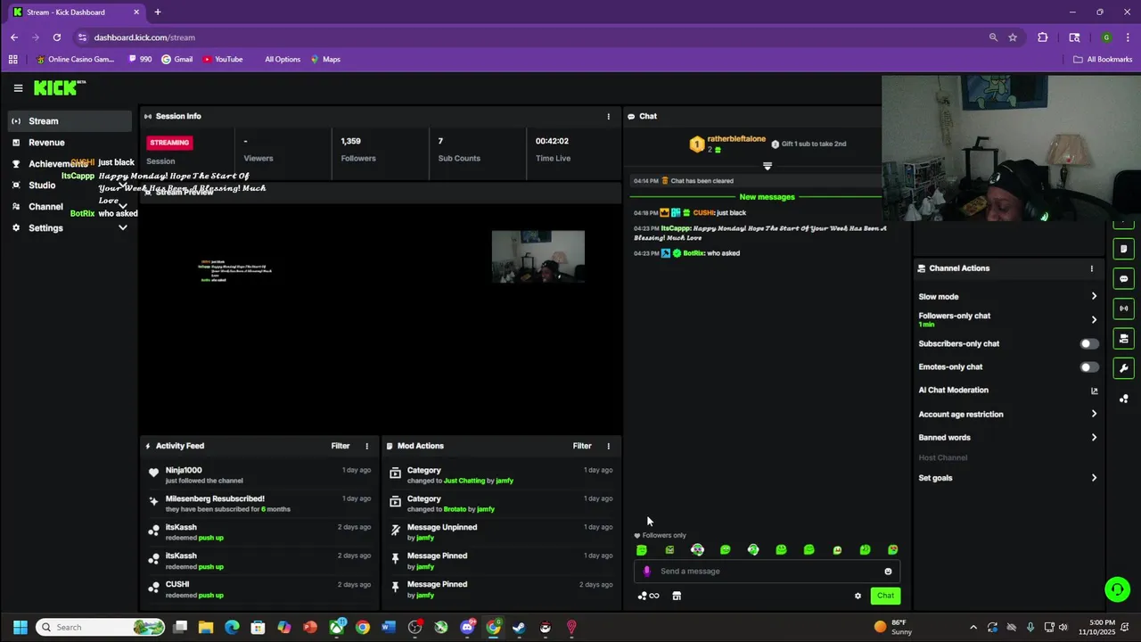Expand Set goals options
This screenshot has width=1141, height=642.
[x=1008, y=478]
